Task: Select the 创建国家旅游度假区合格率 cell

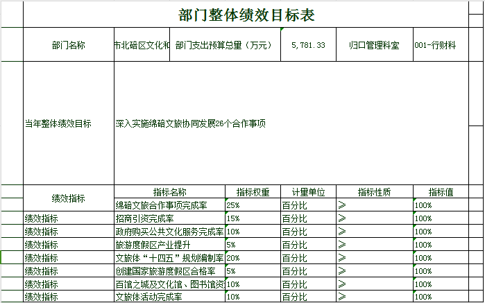Action: 170,271
